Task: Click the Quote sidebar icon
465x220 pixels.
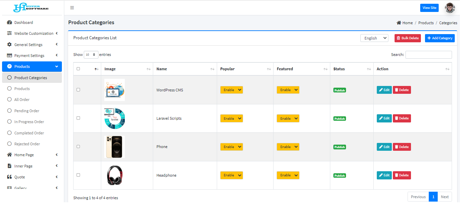Action: pos(10,177)
